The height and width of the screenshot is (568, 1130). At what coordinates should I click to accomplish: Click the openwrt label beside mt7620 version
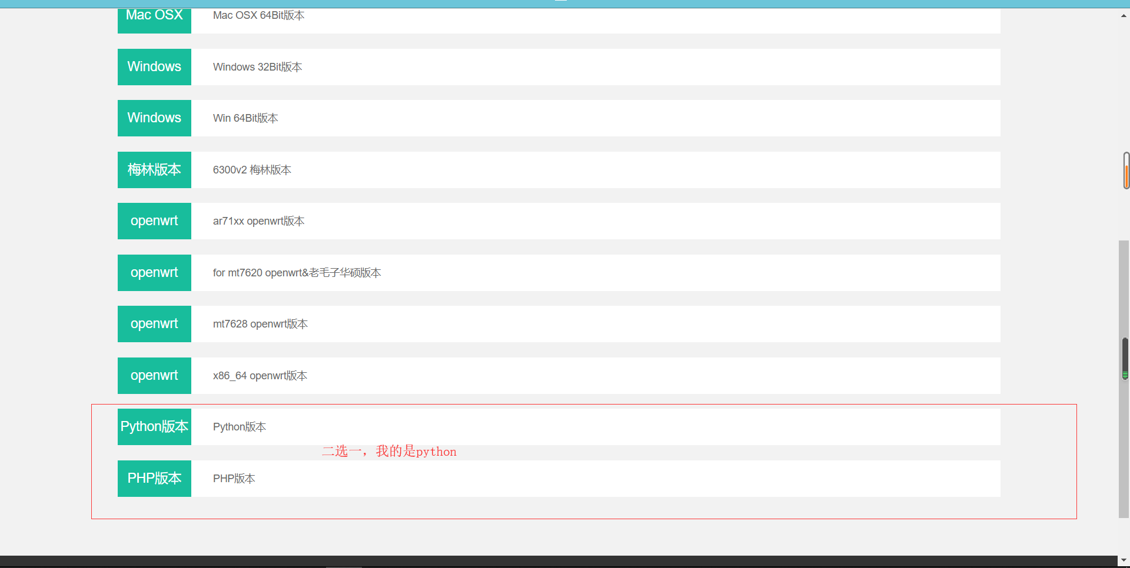click(154, 273)
